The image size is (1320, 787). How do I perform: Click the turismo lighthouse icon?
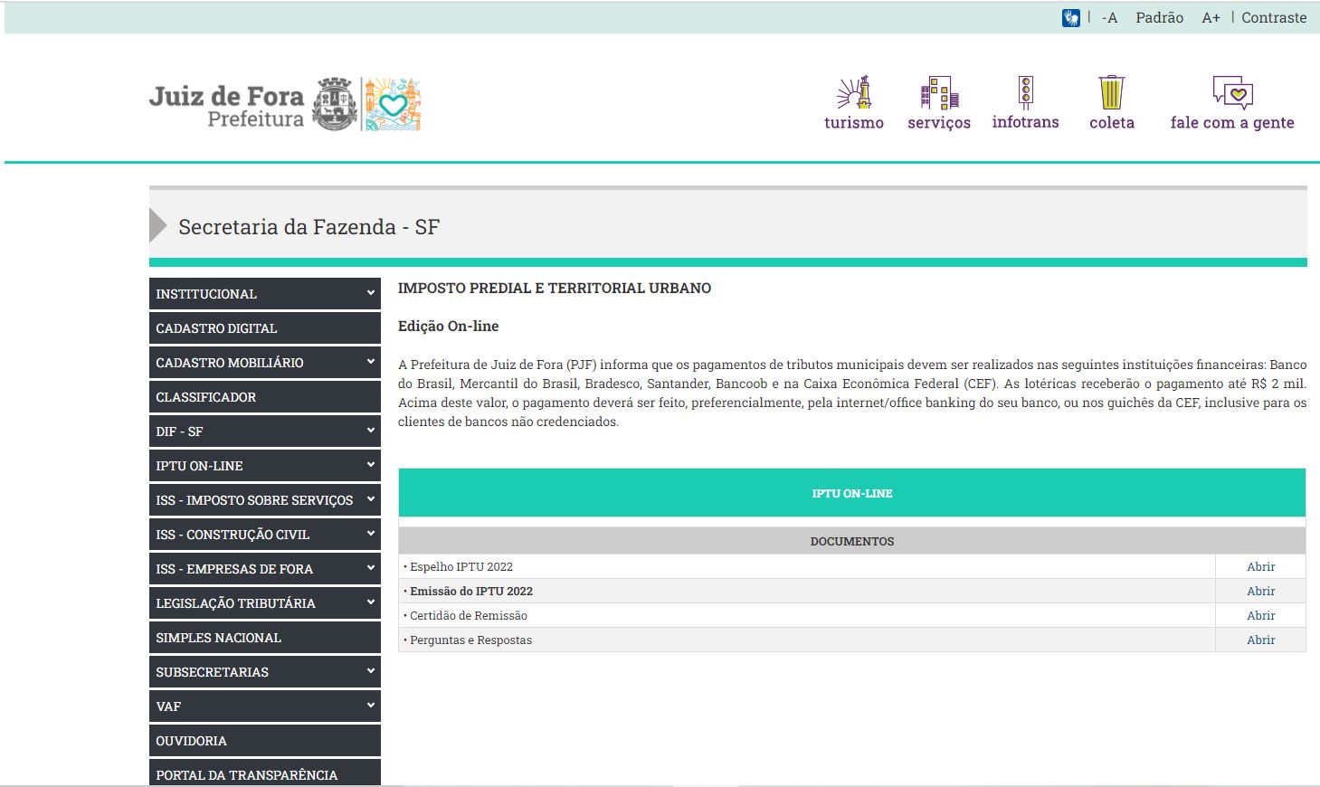[853, 92]
